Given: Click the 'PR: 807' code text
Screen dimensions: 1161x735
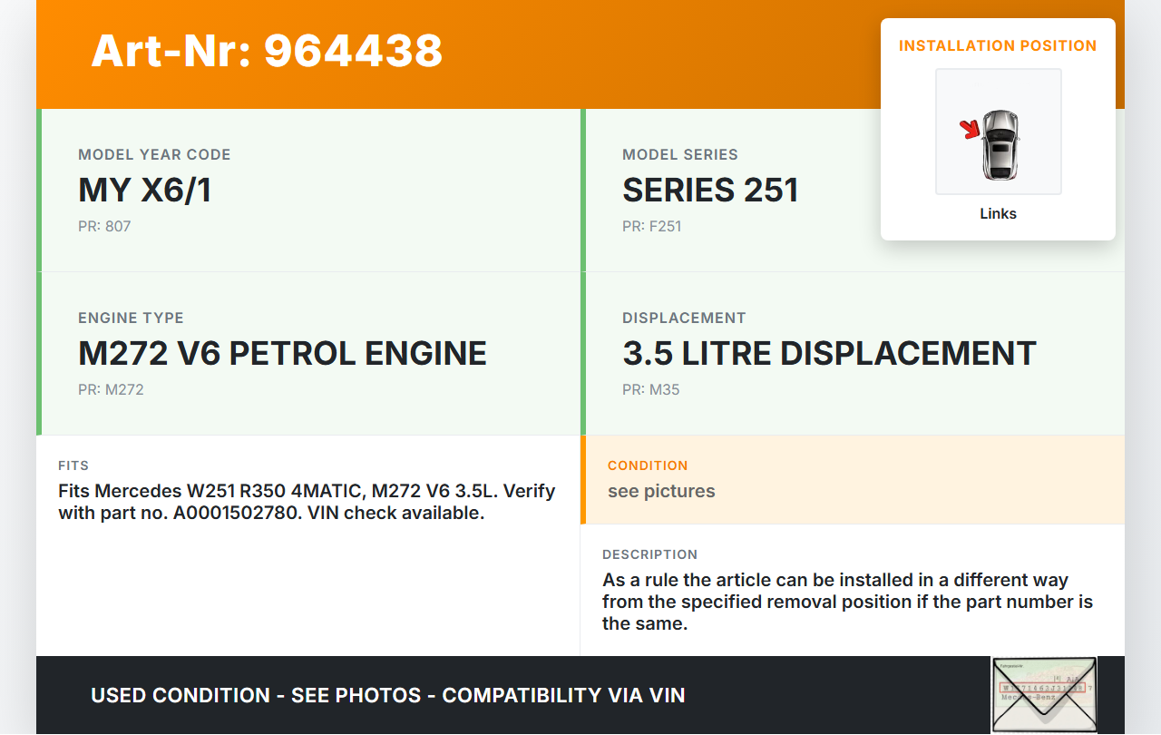Looking at the screenshot, I should 104,226.
